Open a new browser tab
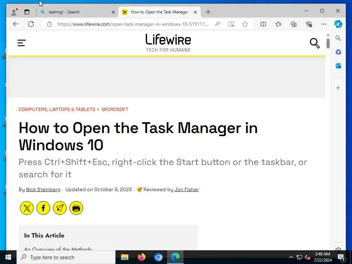This screenshot has height=264, width=352. pyautogui.click(x=208, y=12)
